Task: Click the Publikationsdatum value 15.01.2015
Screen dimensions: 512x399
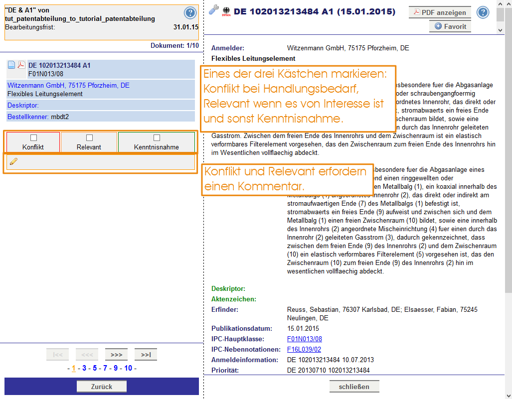Action: click(x=303, y=329)
